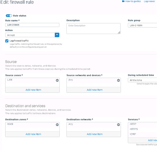
Task: Click the Description text area
Action: (93, 29)
